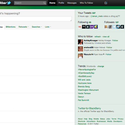Open Who To Follow in top navigation
The width and height of the screenshot is (125, 125).
click(86, 3)
